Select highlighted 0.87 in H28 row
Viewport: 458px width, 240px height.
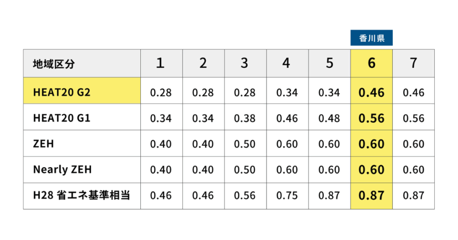pos(371,195)
